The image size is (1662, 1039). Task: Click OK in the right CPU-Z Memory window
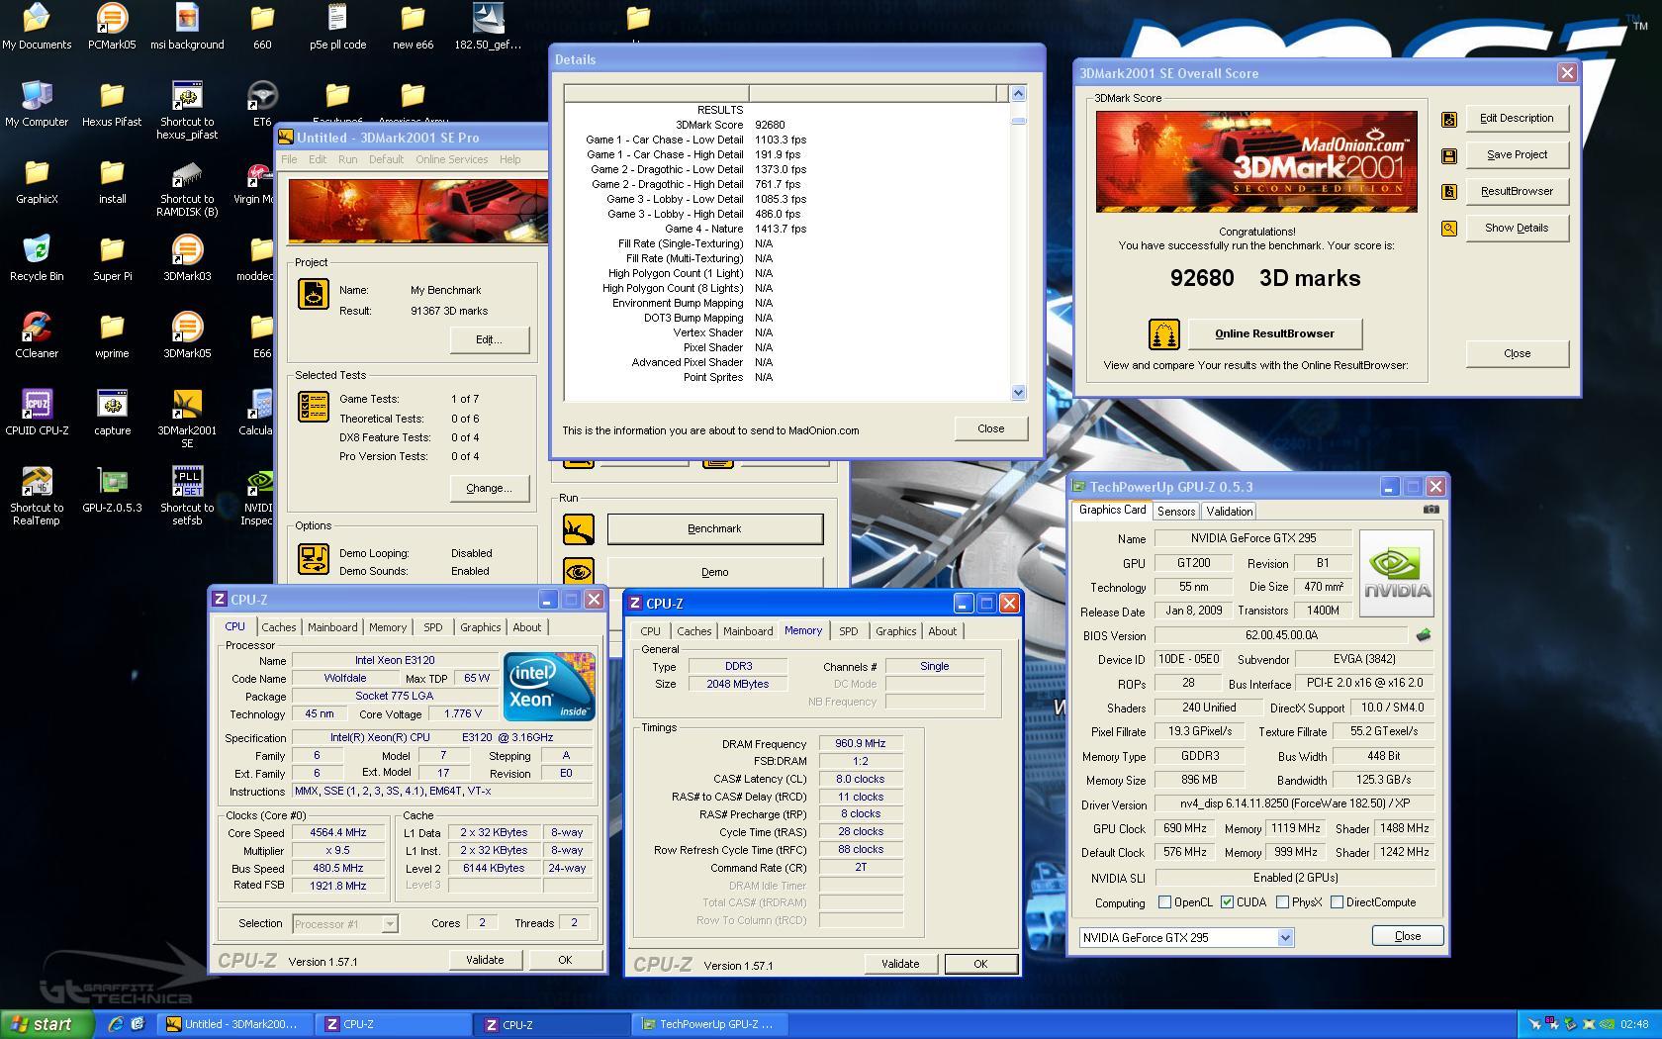[980, 964]
